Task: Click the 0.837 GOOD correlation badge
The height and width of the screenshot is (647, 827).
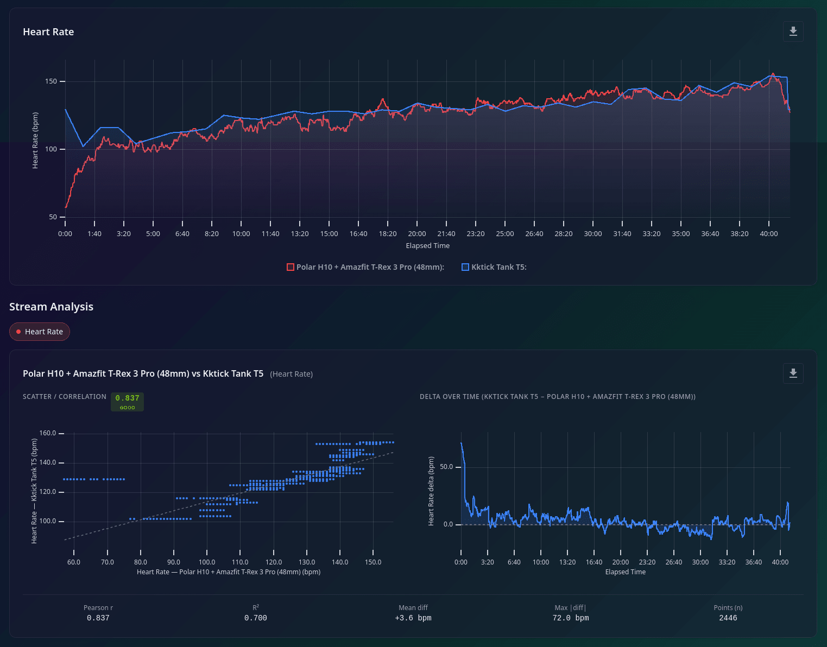Action: (x=127, y=402)
